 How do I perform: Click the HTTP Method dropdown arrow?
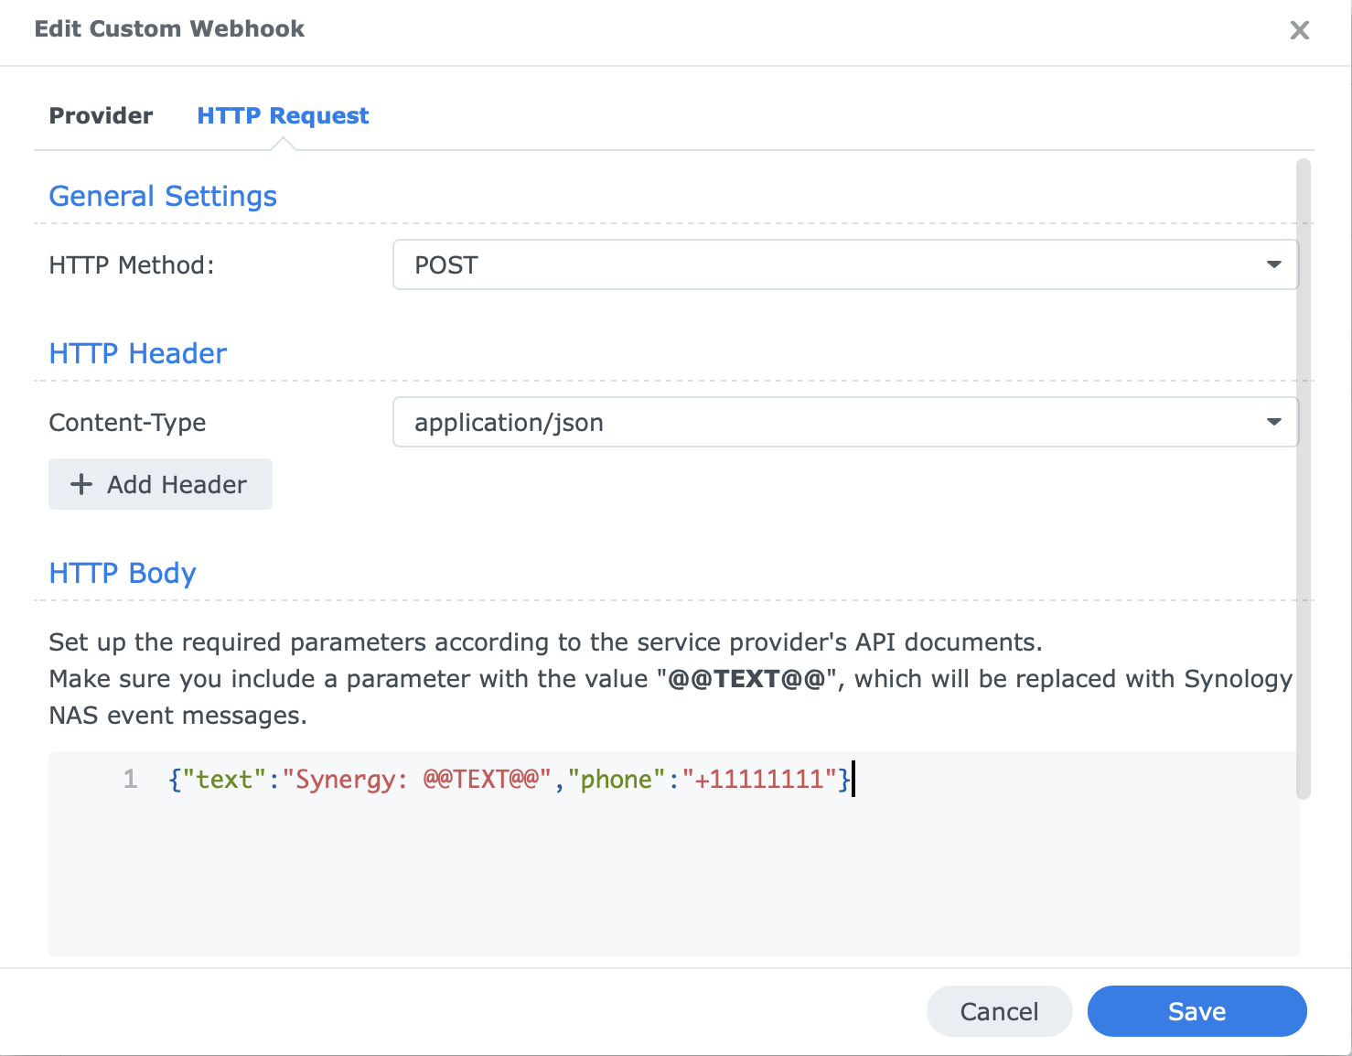point(1273,264)
